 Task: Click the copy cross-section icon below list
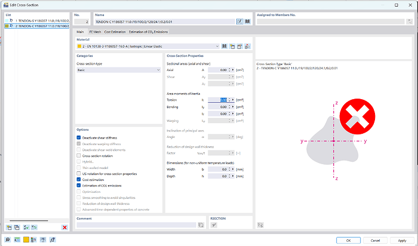17,227
